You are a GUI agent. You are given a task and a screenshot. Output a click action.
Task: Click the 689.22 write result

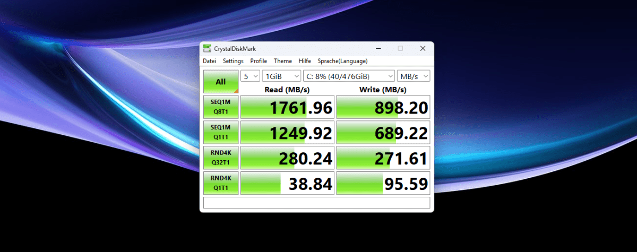point(383,132)
